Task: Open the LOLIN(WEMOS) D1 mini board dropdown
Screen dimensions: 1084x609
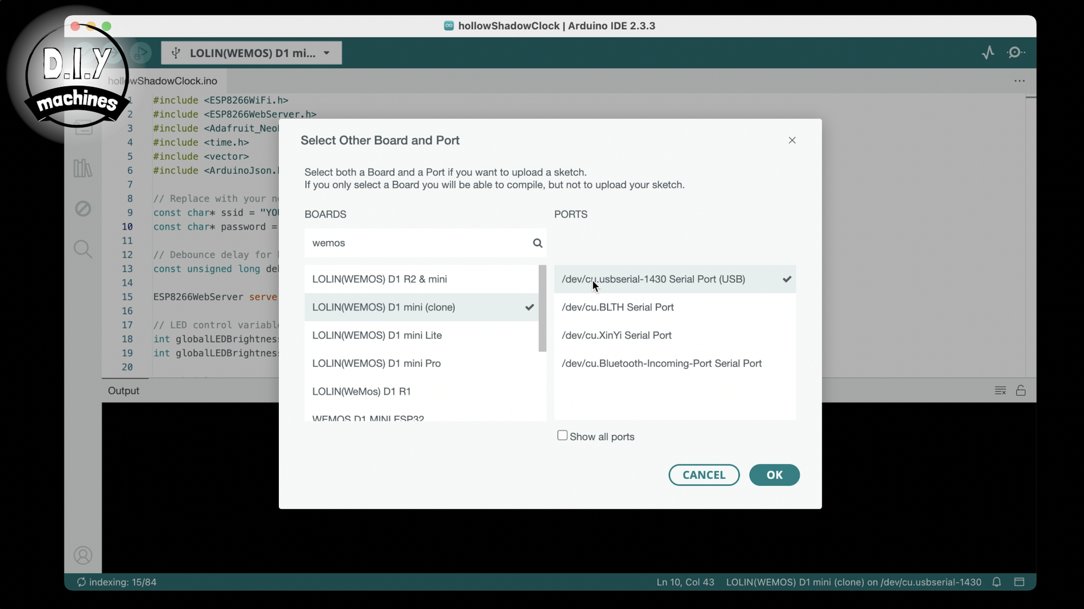Action: [252, 53]
